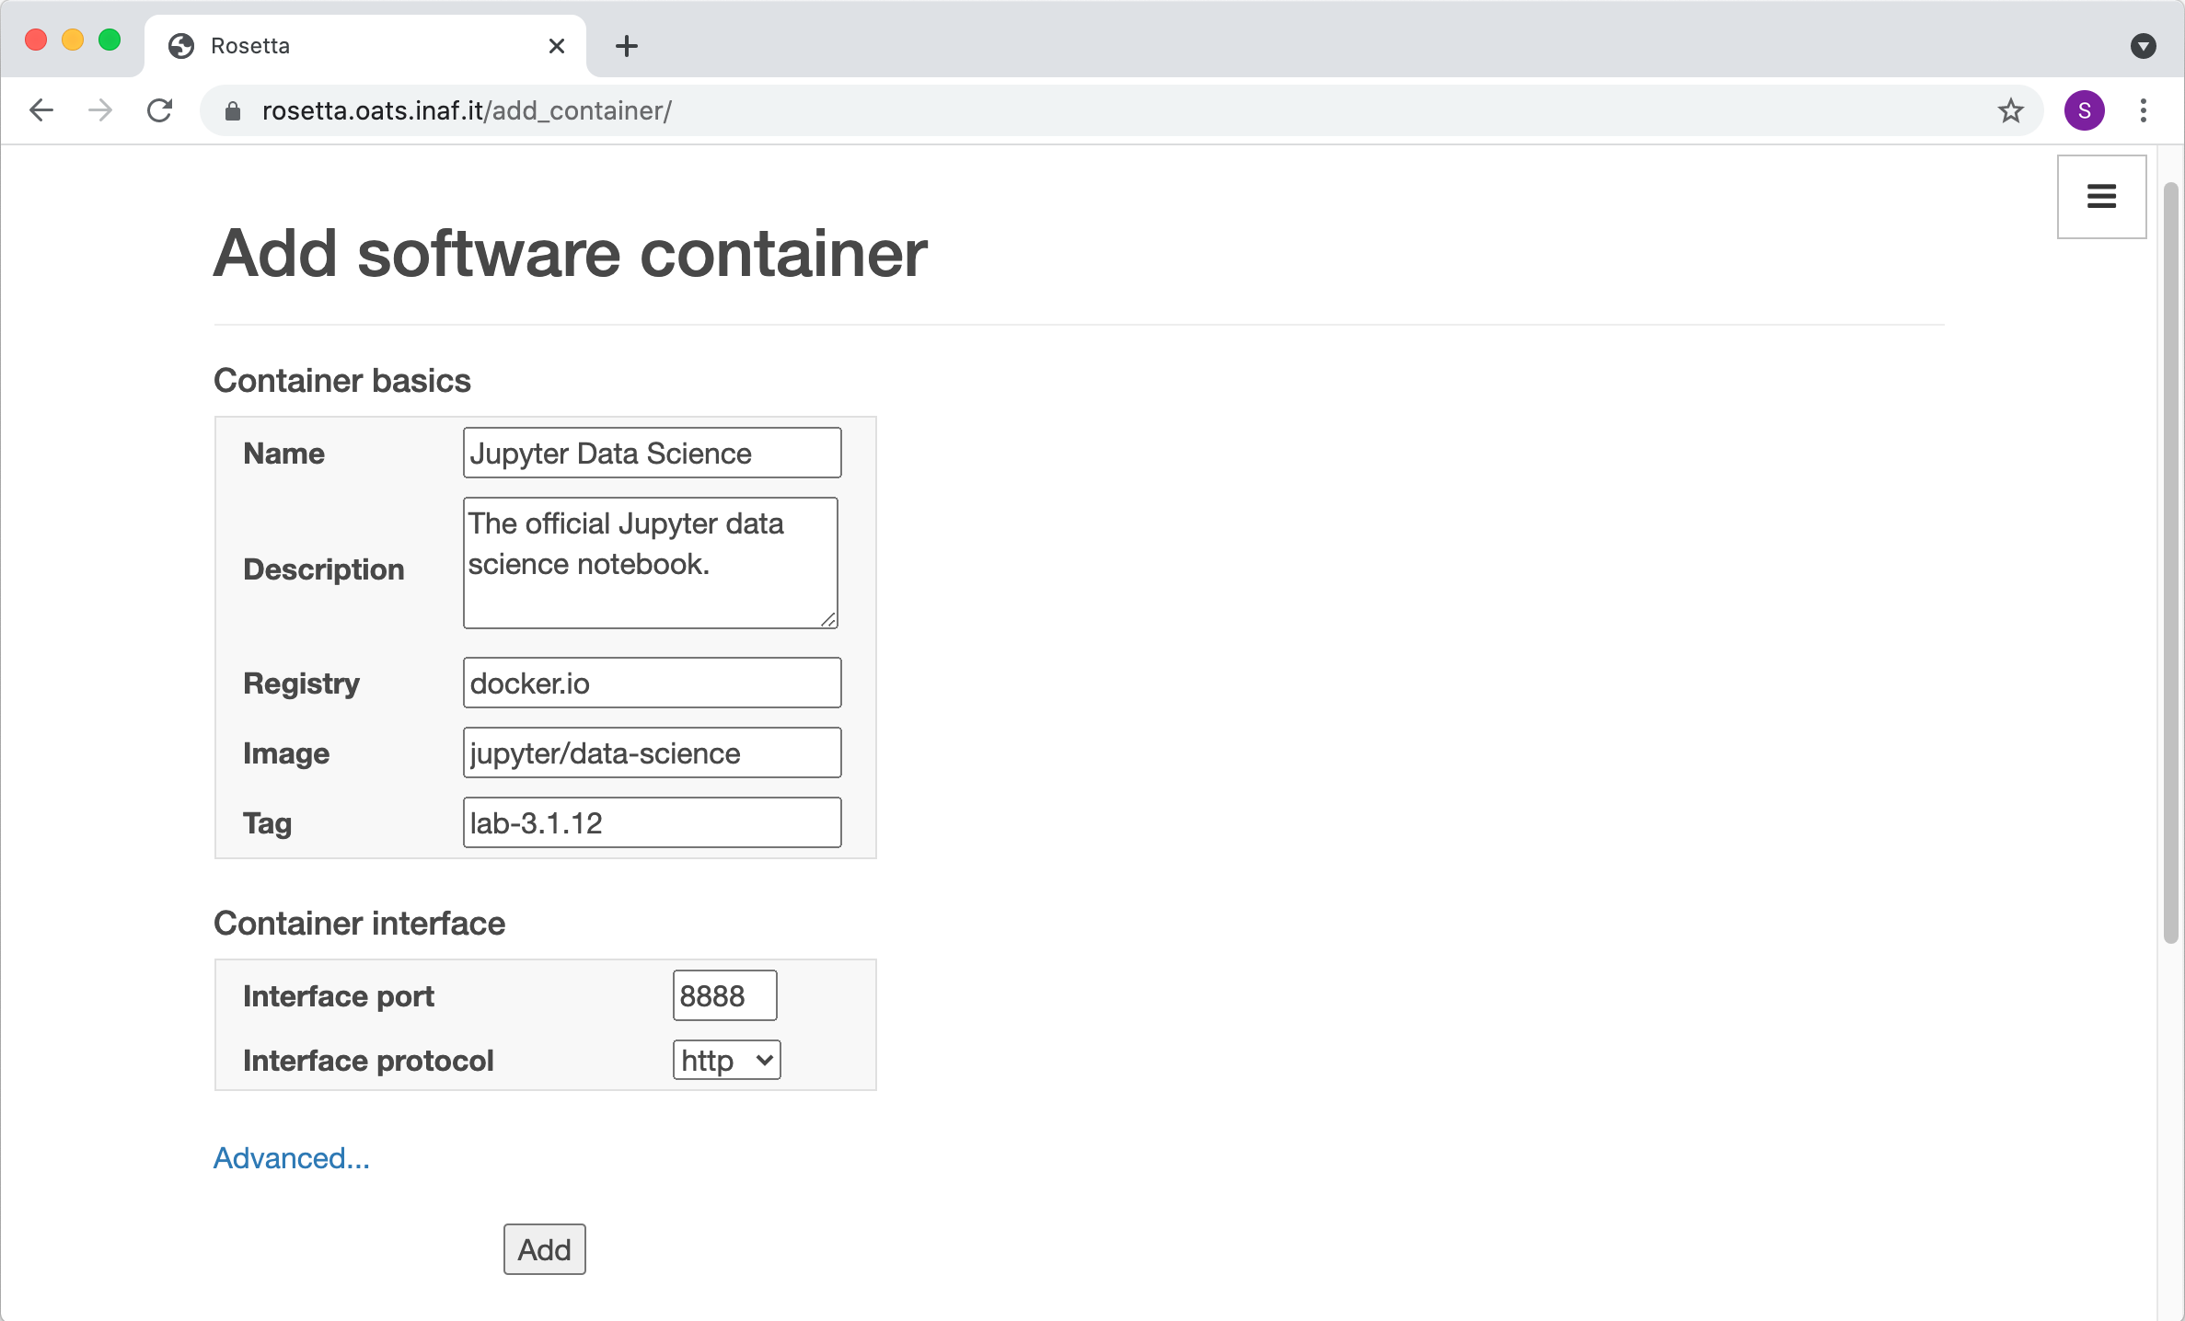
Task: Close the Rosetta tab
Action: tap(556, 46)
